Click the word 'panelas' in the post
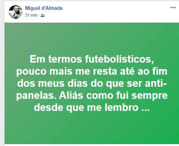The width and height of the screenshot is (179, 146). coord(36,96)
